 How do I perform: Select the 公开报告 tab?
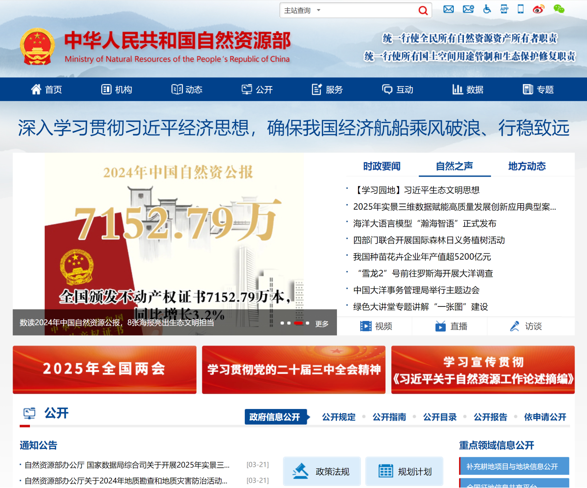(x=490, y=417)
